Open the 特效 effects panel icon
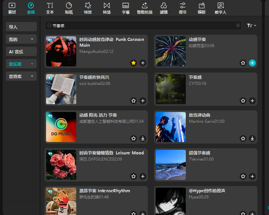The image size is (269, 215). click(88, 8)
